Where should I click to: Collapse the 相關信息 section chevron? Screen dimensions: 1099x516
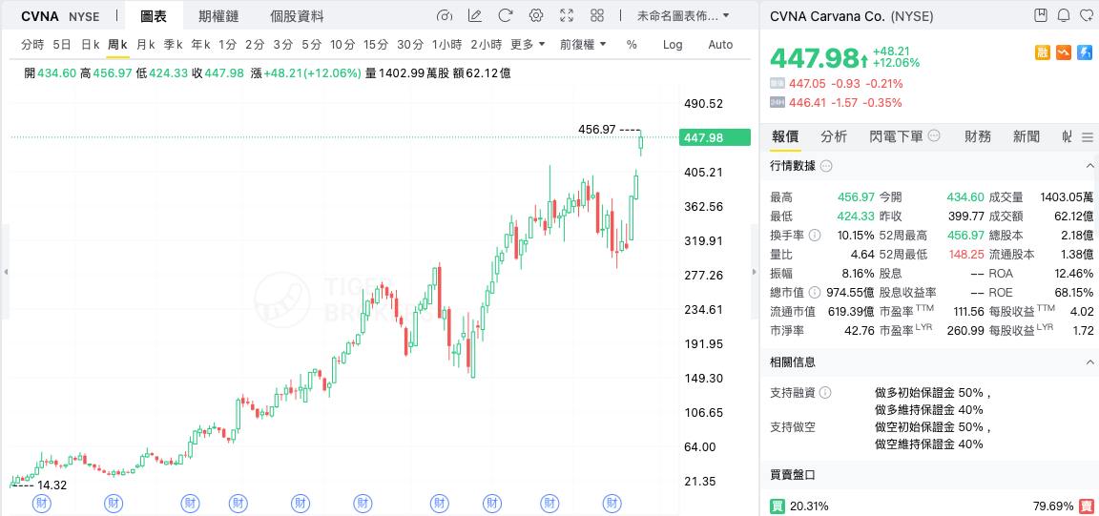point(1089,362)
